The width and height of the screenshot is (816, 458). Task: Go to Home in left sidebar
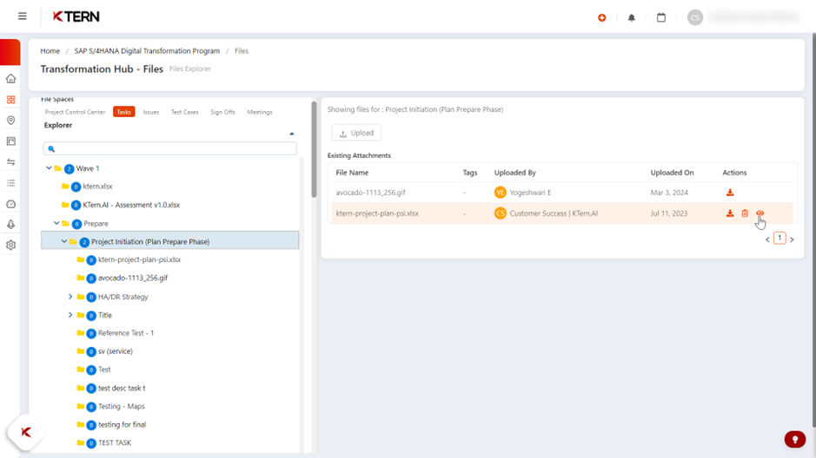point(11,79)
